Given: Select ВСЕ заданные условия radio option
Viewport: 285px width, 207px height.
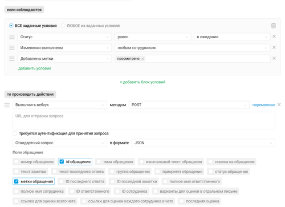Looking at the screenshot, I should coord(11,26).
